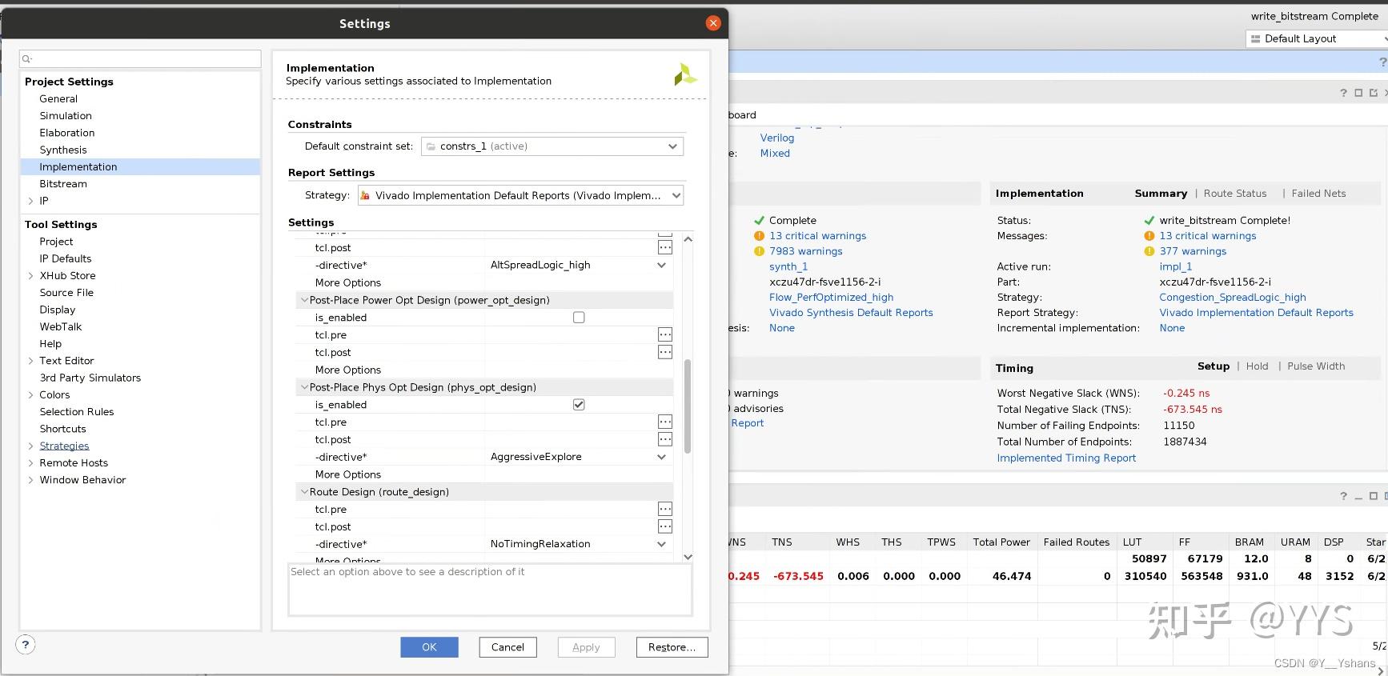Click Failed Routes column header

click(1076, 542)
